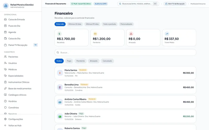Click the R$ 2.700,00 Recebido card
Viewport: 209px width, 130px height.
coord(72,38)
